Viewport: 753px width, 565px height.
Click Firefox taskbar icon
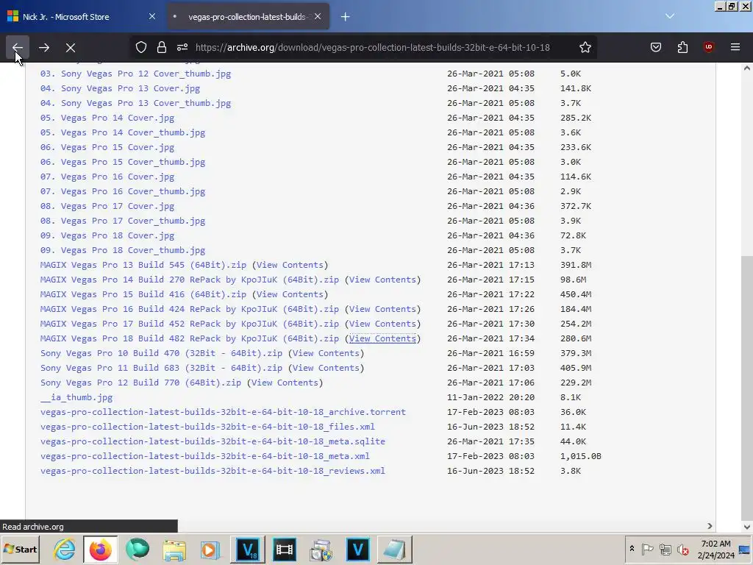tap(100, 550)
